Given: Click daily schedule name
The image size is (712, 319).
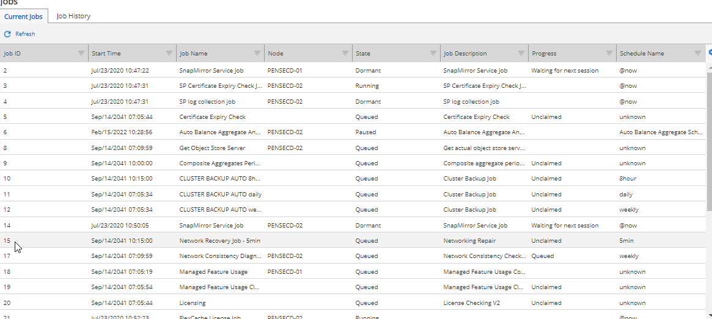Looking at the screenshot, I should (x=626, y=195).
